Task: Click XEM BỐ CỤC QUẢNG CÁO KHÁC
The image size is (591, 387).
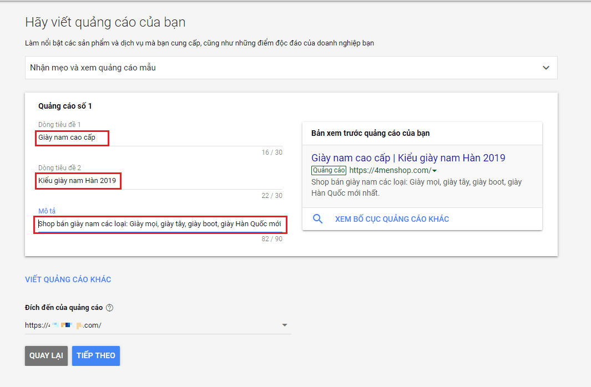Action: click(392, 219)
